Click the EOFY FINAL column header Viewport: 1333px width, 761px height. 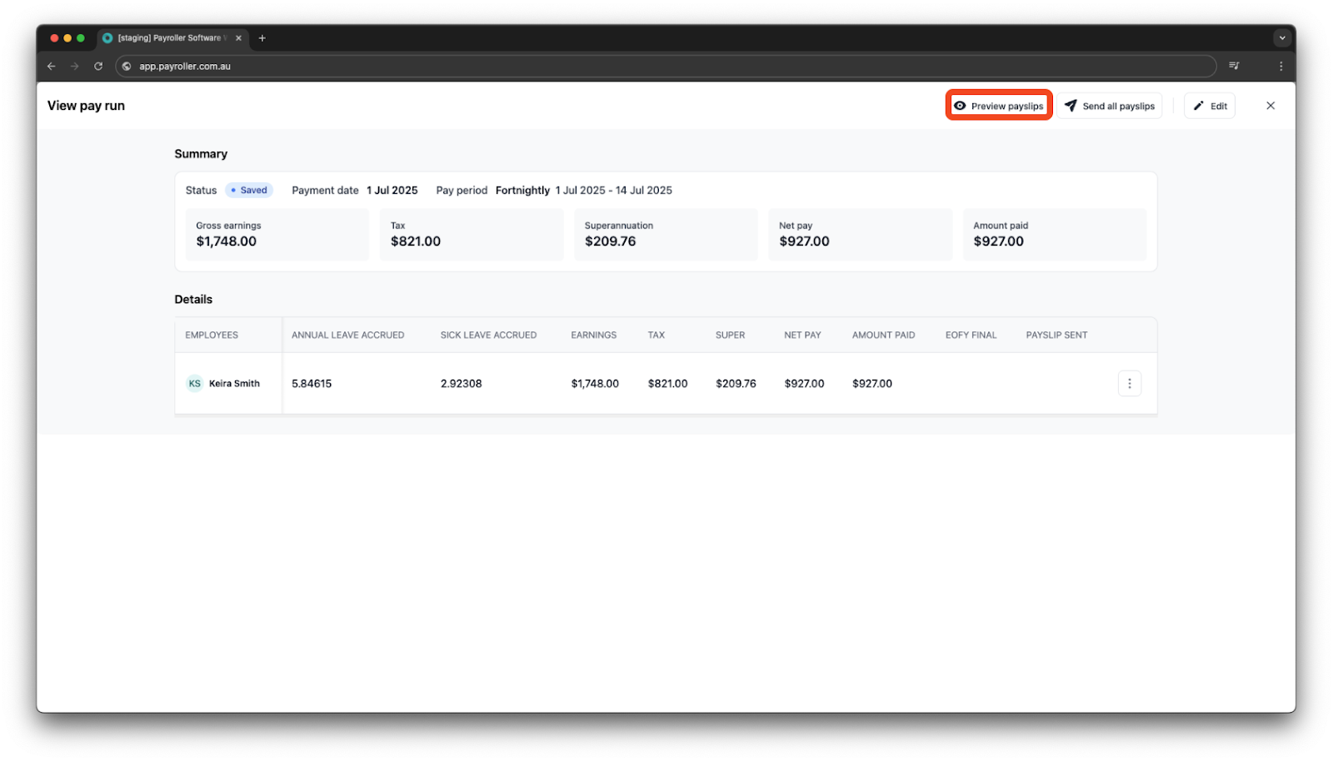pyautogui.click(x=971, y=336)
